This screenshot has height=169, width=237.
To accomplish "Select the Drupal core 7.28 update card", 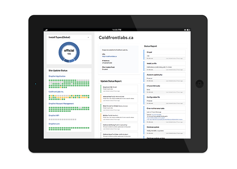I will click(119, 89).
